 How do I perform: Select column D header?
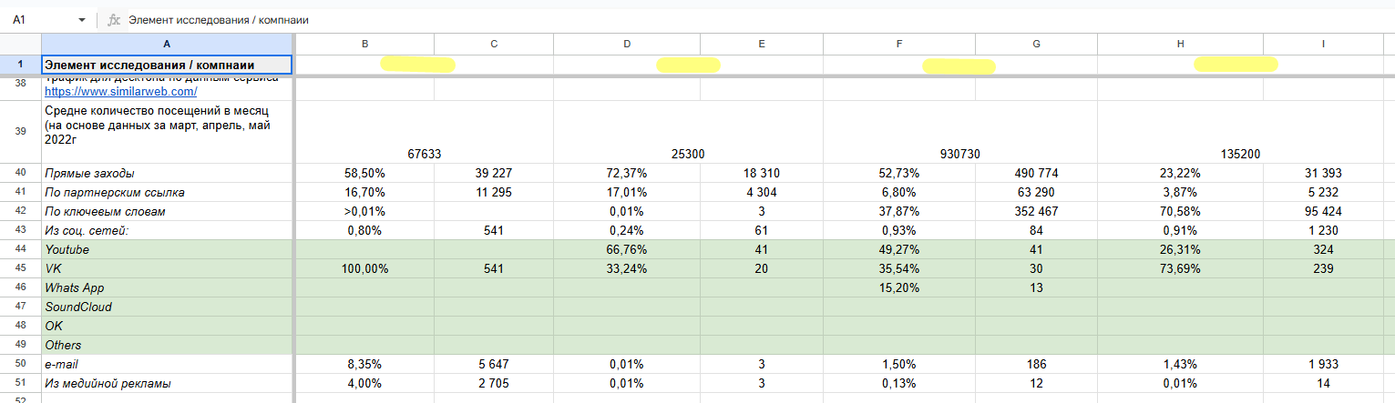[626, 44]
